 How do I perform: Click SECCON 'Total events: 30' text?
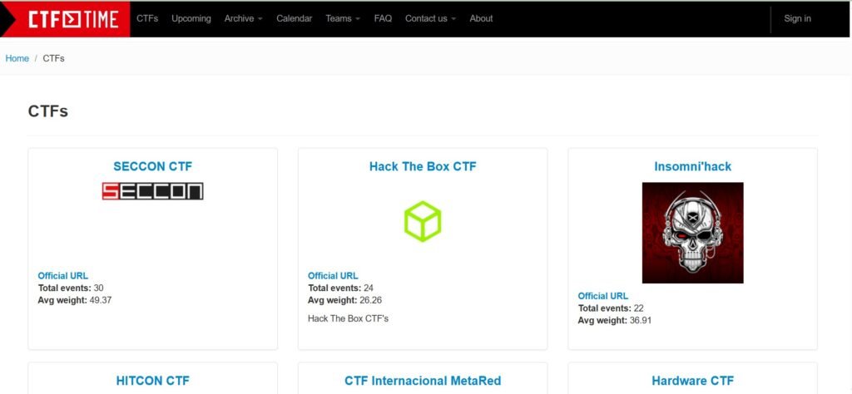pos(71,288)
